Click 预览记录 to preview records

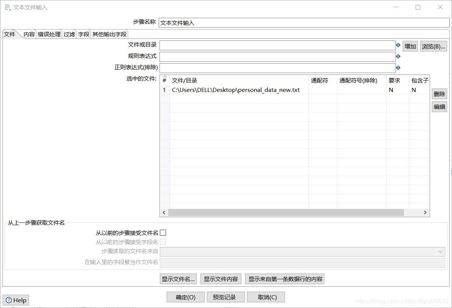pyautogui.click(x=225, y=297)
